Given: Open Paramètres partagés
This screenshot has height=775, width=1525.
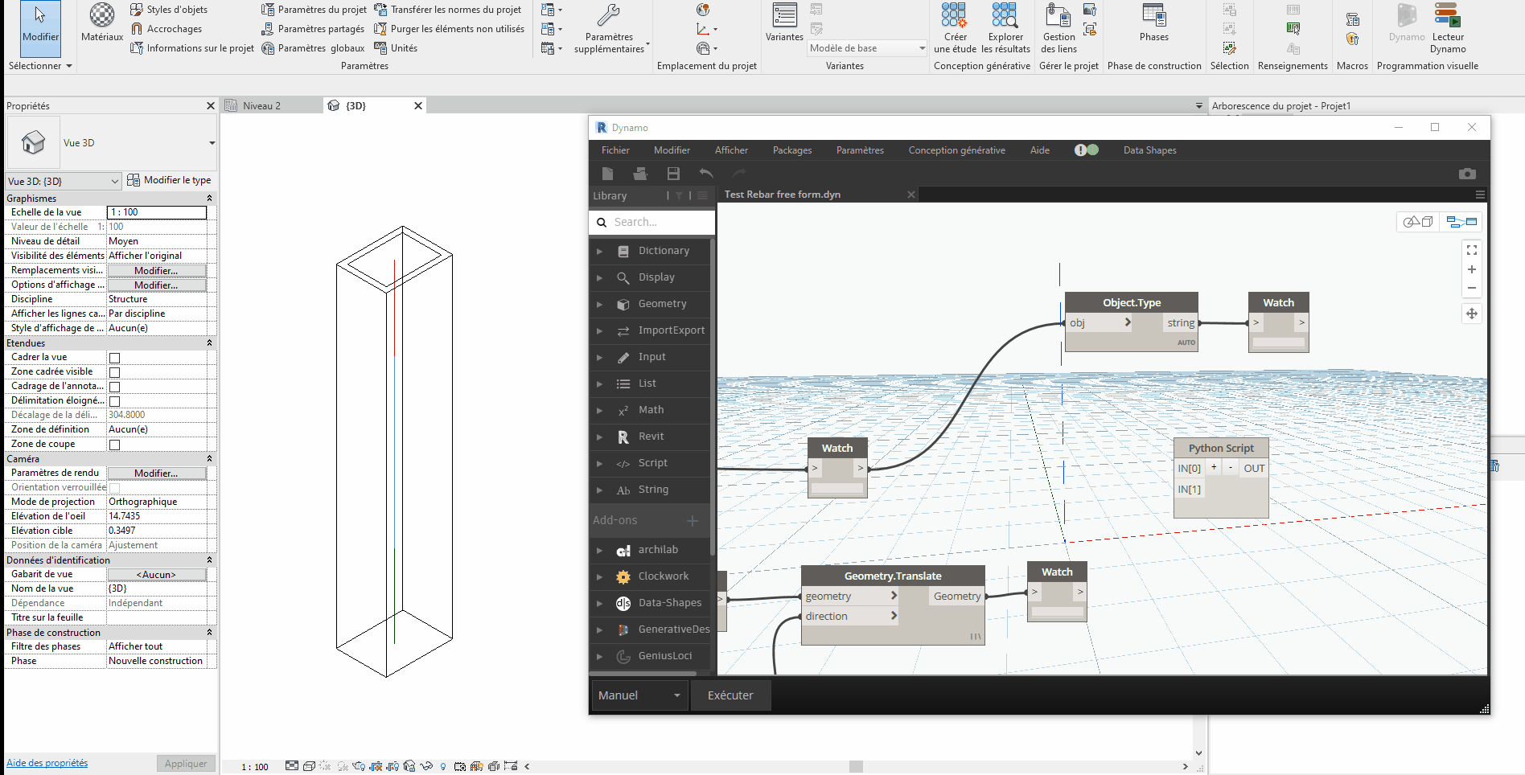Looking at the screenshot, I should [x=313, y=29].
